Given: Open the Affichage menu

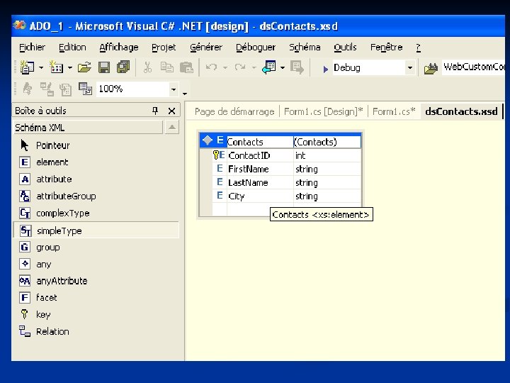Looking at the screenshot, I should (119, 48).
